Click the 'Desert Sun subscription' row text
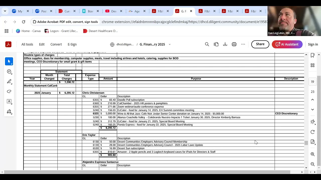The image size is (321, 180). 131,148
